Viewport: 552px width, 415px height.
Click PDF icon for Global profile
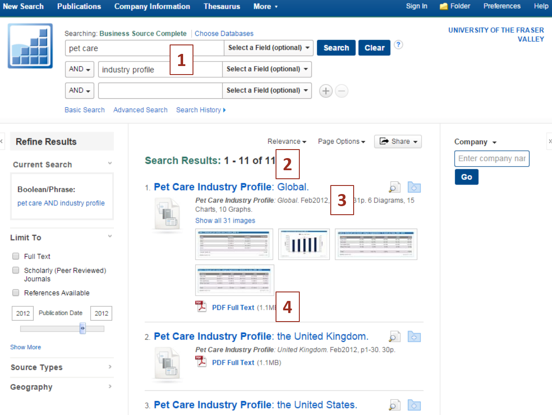tap(201, 307)
